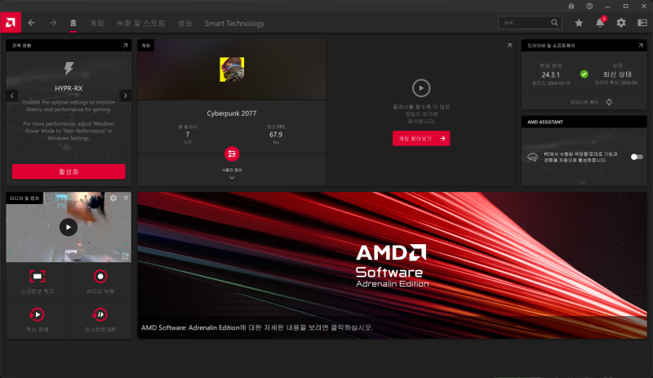
Task: Show next profile with right chevron
Action: pos(126,96)
